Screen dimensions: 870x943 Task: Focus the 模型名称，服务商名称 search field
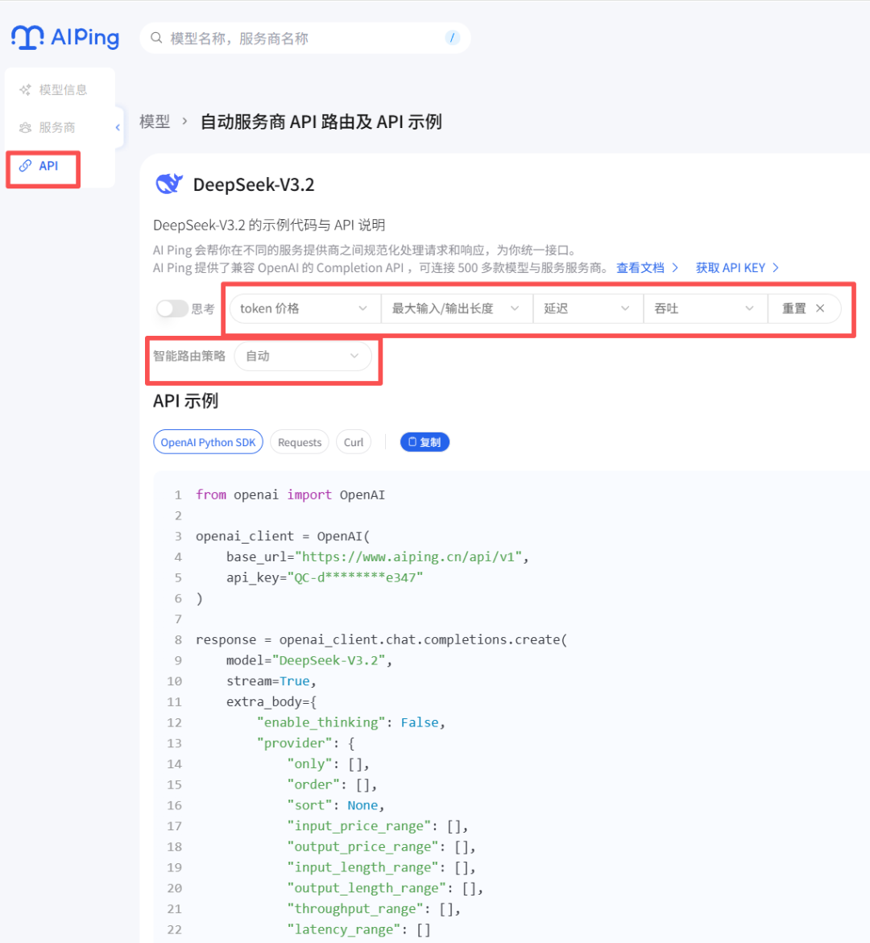[x=305, y=38]
